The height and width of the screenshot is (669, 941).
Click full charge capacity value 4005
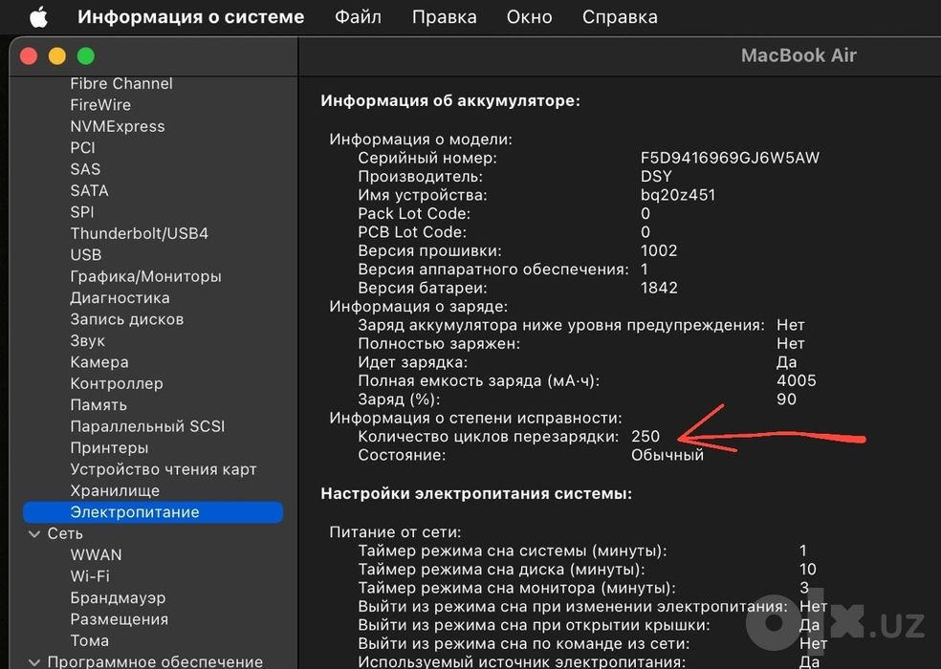[x=797, y=381]
